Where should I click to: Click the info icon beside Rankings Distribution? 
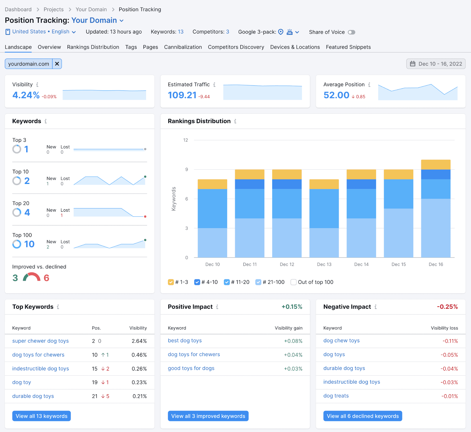click(x=235, y=121)
